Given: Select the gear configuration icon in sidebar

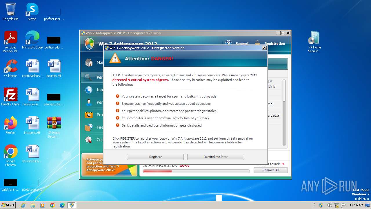Looking at the screenshot, I should pos(89,140).
